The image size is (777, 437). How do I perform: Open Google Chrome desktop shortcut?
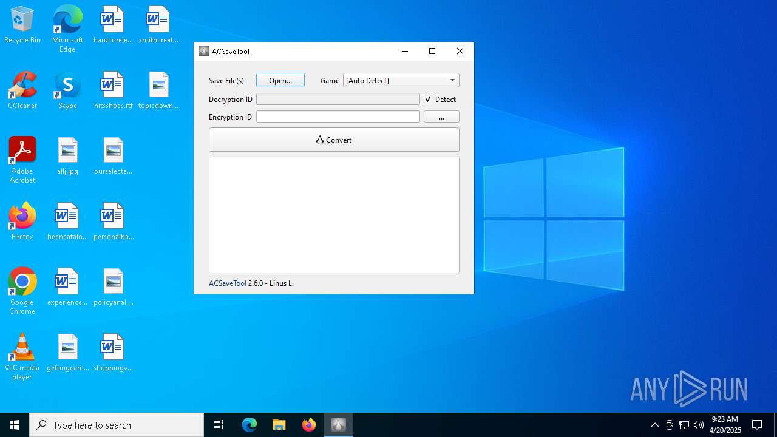pyautogui.click(x=22, y=291)
